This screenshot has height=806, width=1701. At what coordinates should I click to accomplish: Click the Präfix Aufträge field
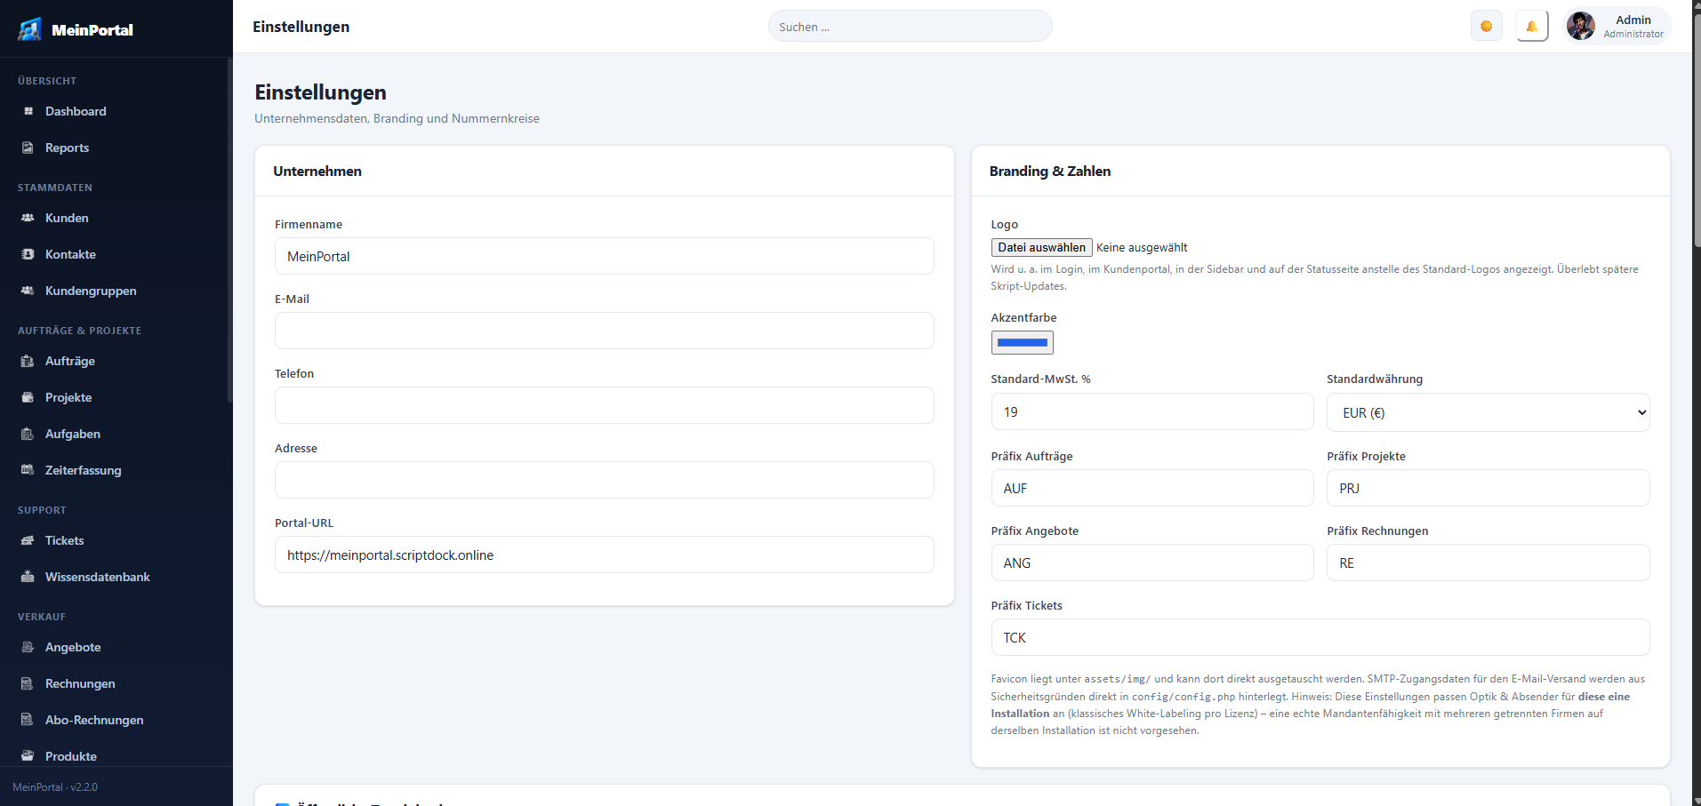tap(1151, 488)
